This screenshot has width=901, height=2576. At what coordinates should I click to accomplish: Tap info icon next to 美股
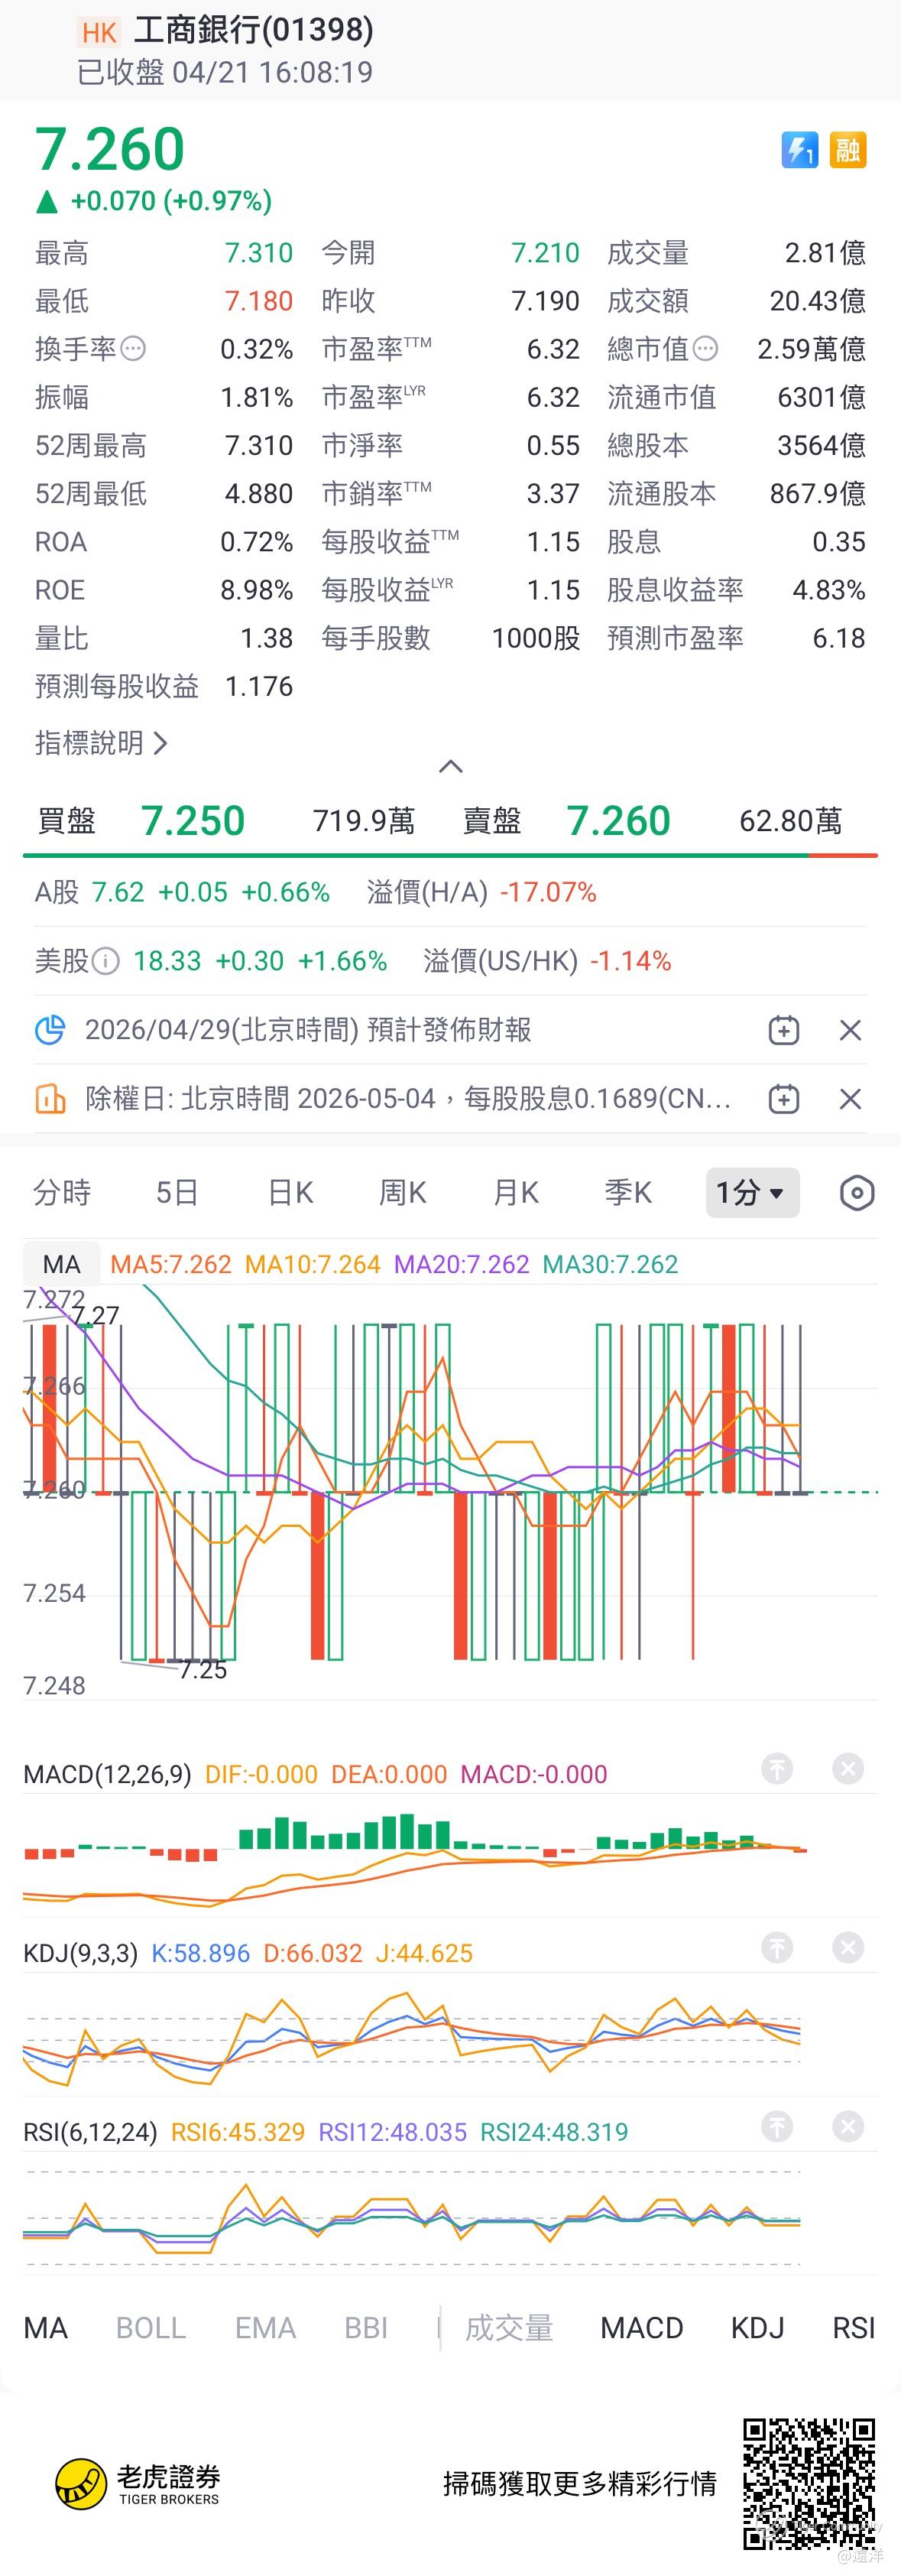[105, 961]
